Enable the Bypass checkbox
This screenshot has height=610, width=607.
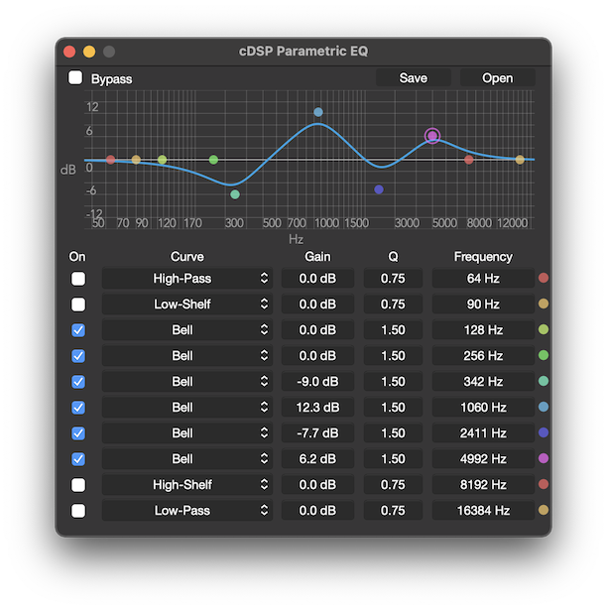pos(75,78)
